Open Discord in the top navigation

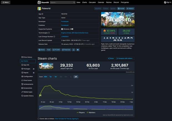(116, 2)
